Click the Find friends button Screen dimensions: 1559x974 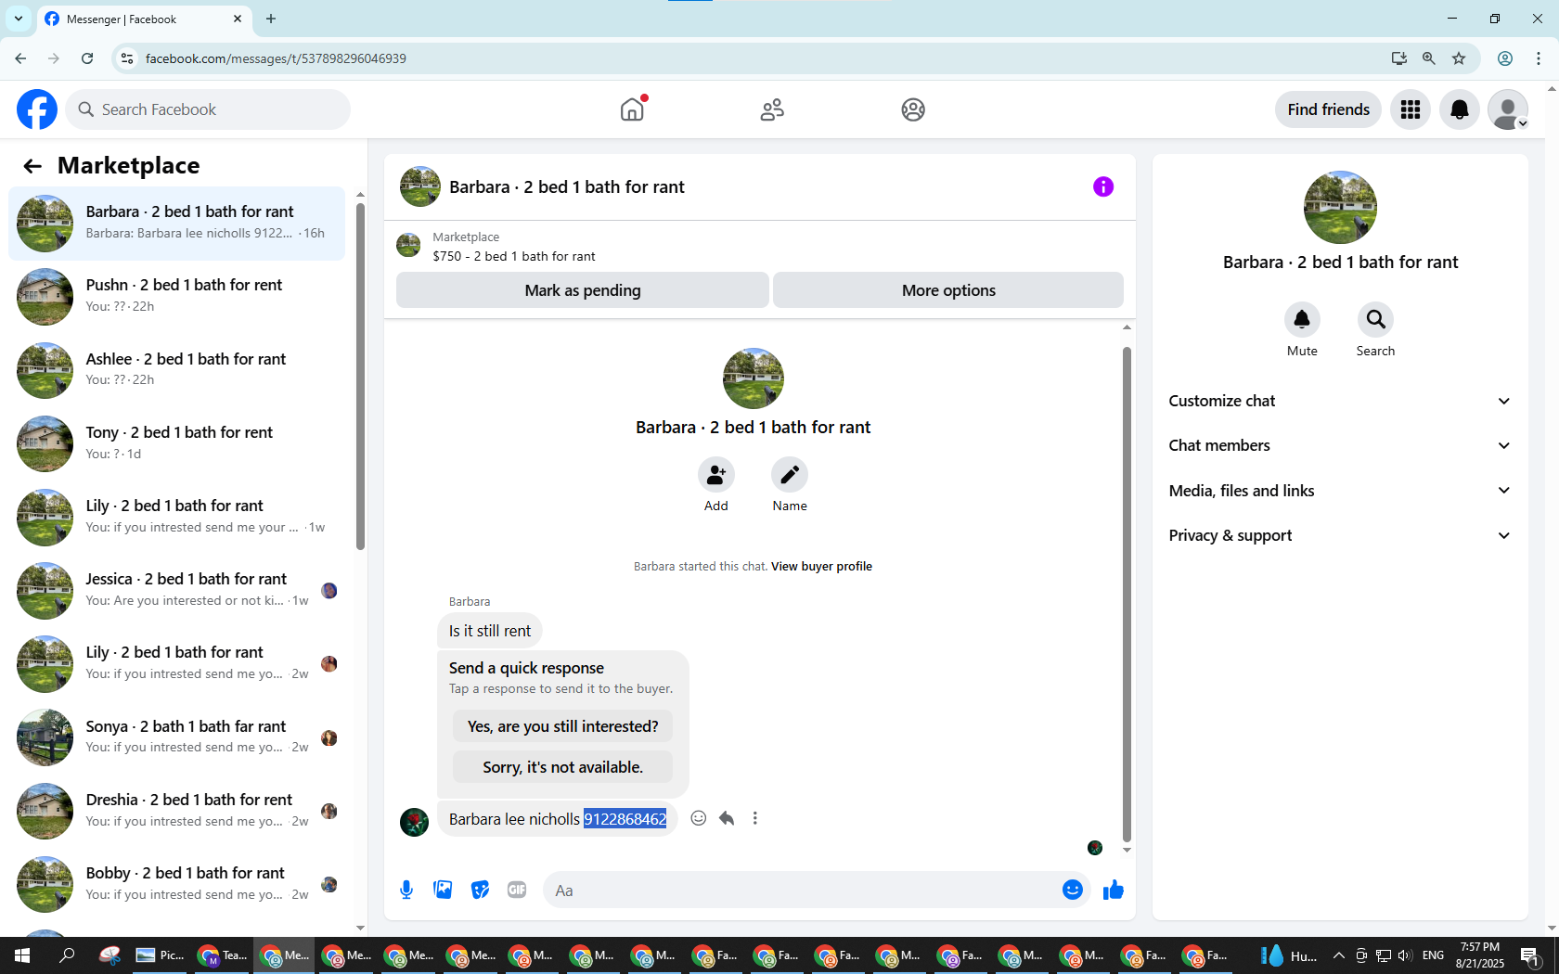pyautogui.click(x=1328, y=109)
